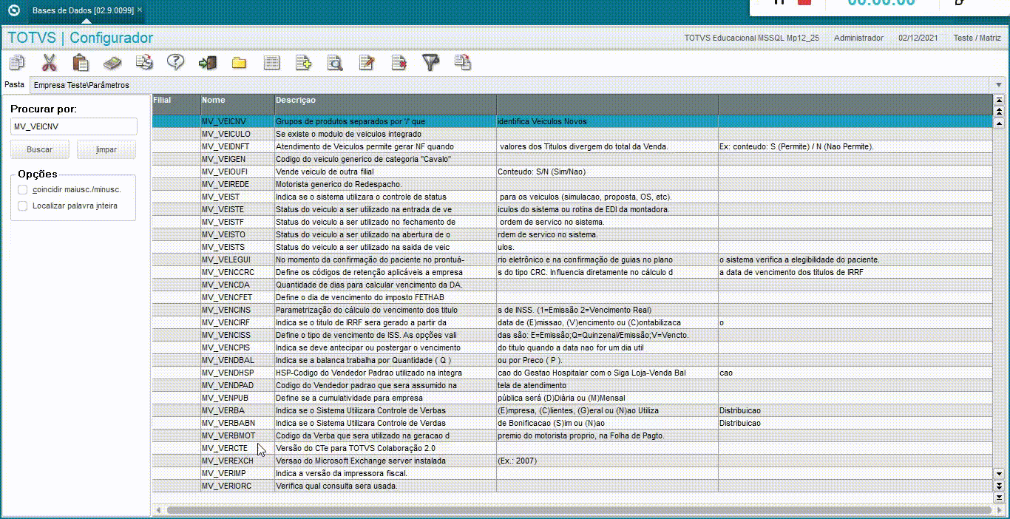Select the MV_VEISTF row

point(572,222)
